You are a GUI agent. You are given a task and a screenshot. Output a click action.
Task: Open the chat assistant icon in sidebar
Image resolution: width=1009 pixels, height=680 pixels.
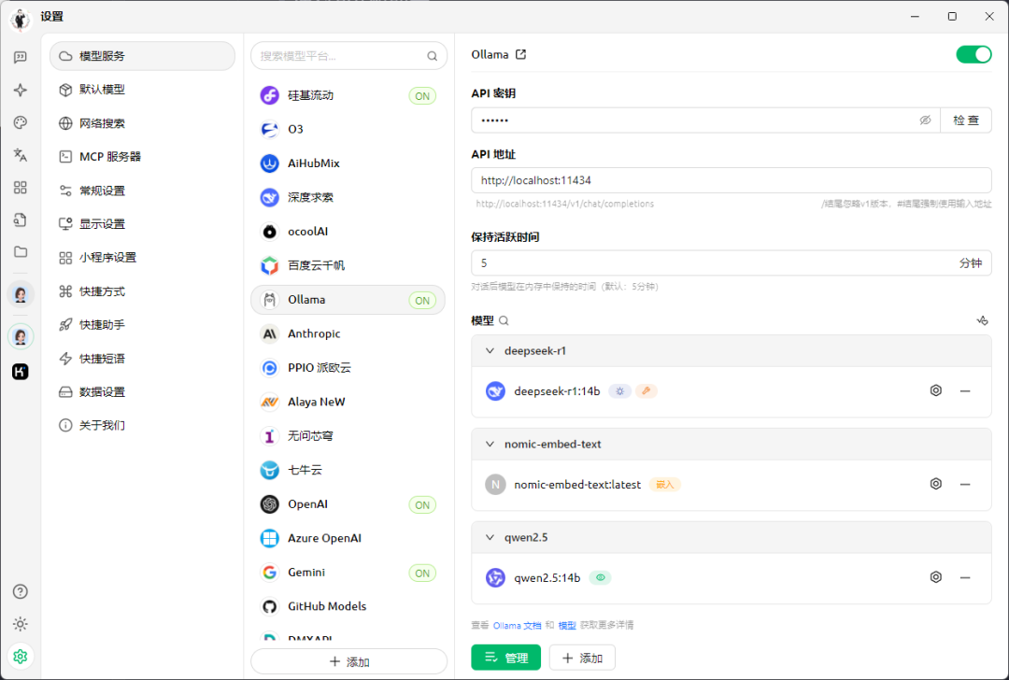tap(20, 57)
